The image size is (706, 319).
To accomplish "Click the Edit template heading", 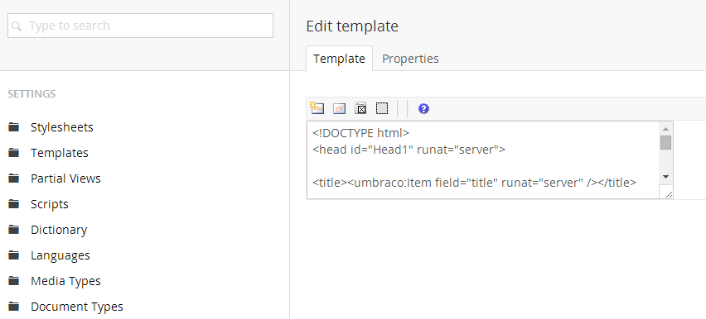I will pos(352,26).
